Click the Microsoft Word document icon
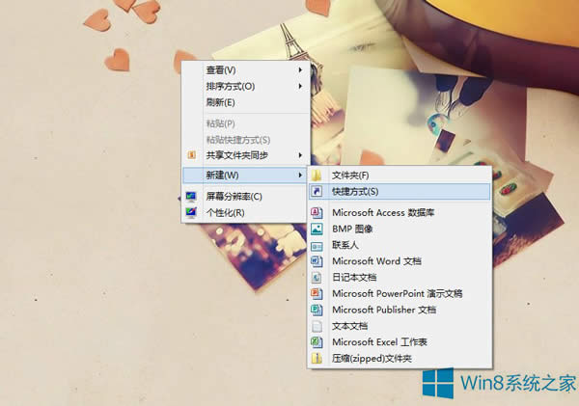This screenshot has width=579, height=406. pyautogui.click(x=316, y=261)
